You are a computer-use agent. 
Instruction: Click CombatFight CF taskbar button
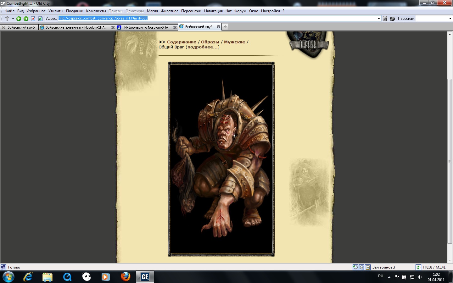[x=145, y=277]
